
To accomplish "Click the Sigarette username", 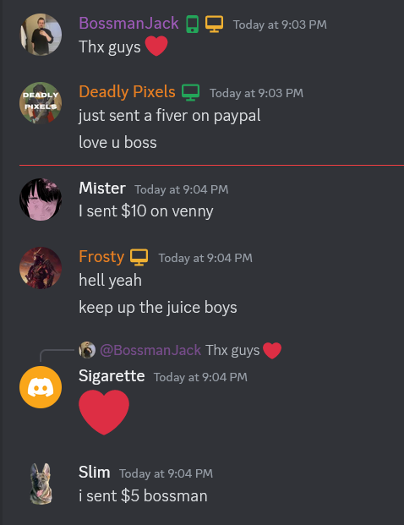I will 112,376.
